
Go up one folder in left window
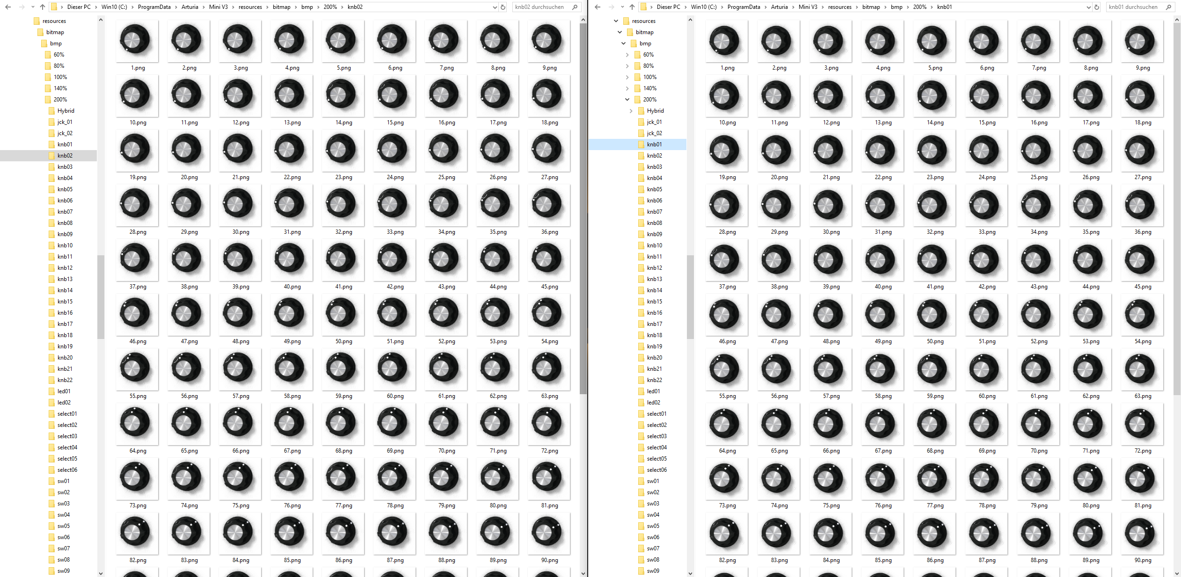tap(43, 7)
